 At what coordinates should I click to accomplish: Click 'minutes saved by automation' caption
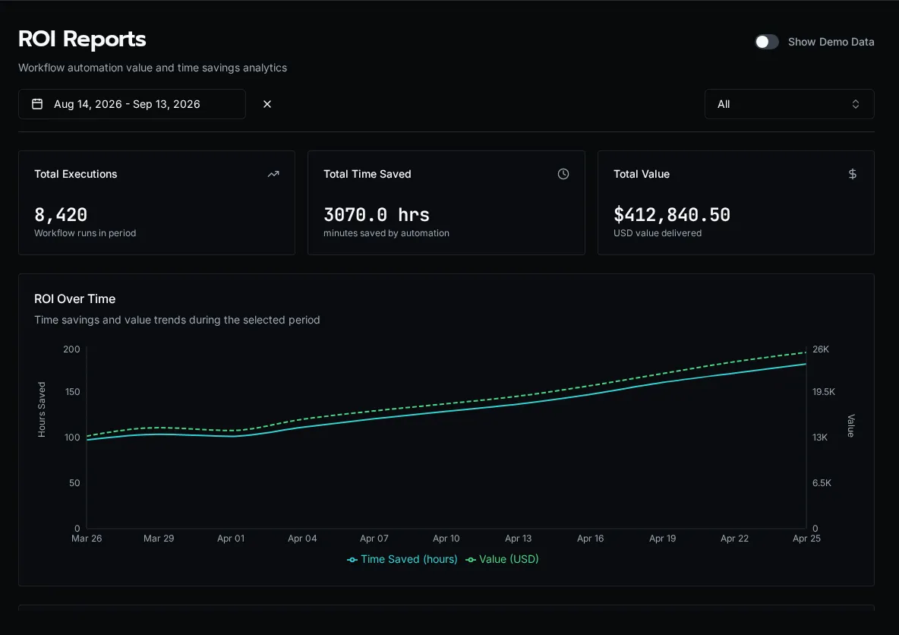coord(386,233)
